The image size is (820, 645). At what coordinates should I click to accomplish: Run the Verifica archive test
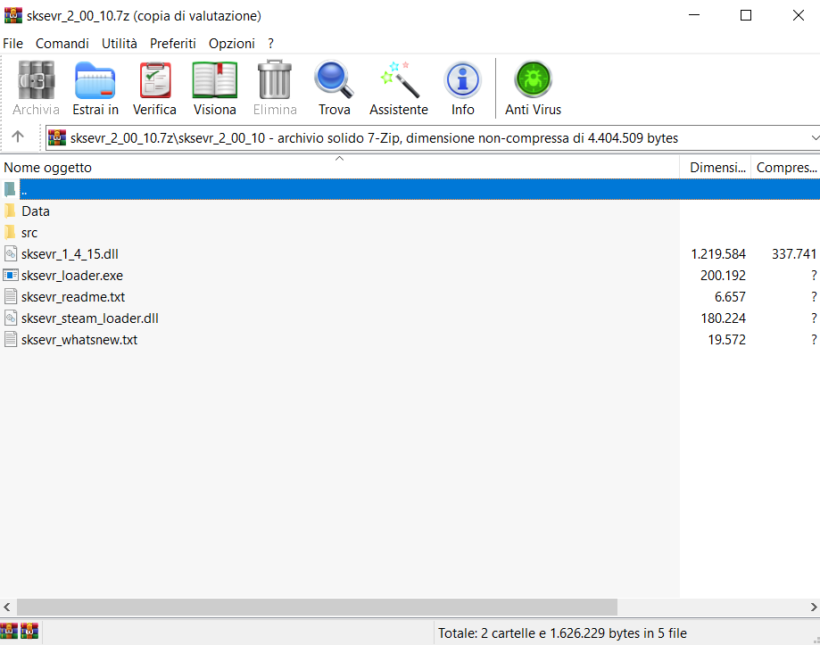[154, 80]
